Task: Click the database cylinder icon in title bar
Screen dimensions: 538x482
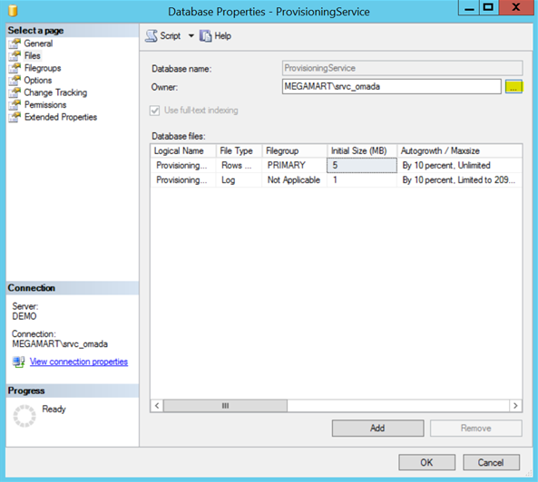Action: pyautogui.click(x=13, y=11)
